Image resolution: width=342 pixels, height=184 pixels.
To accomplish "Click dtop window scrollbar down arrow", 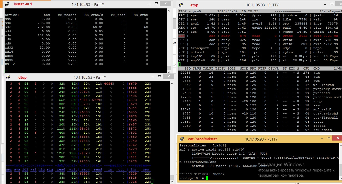I will [x=172, y=182].
